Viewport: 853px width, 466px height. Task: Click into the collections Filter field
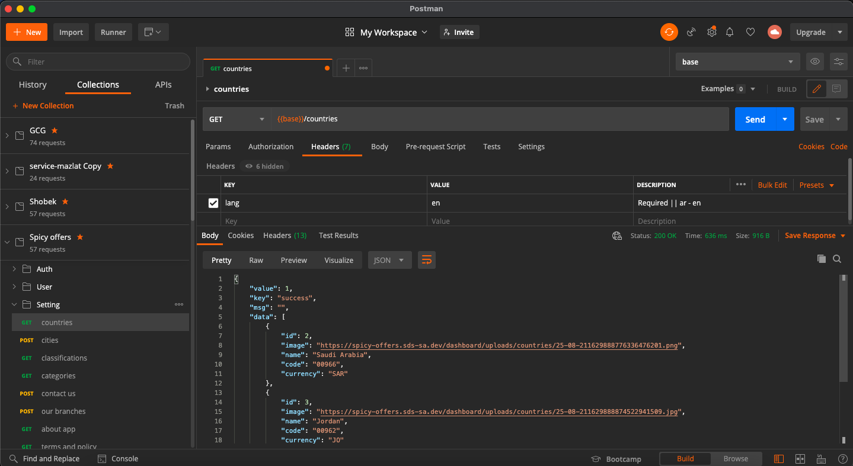point(98,62)
